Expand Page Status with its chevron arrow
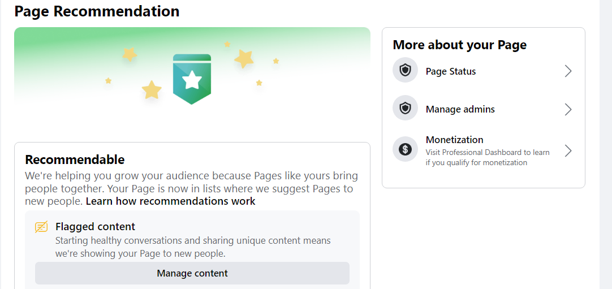The image size is (612, 289). click(x=568, y=71)
